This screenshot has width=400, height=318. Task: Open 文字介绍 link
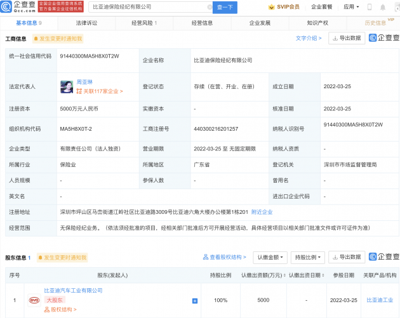point(309,38)
